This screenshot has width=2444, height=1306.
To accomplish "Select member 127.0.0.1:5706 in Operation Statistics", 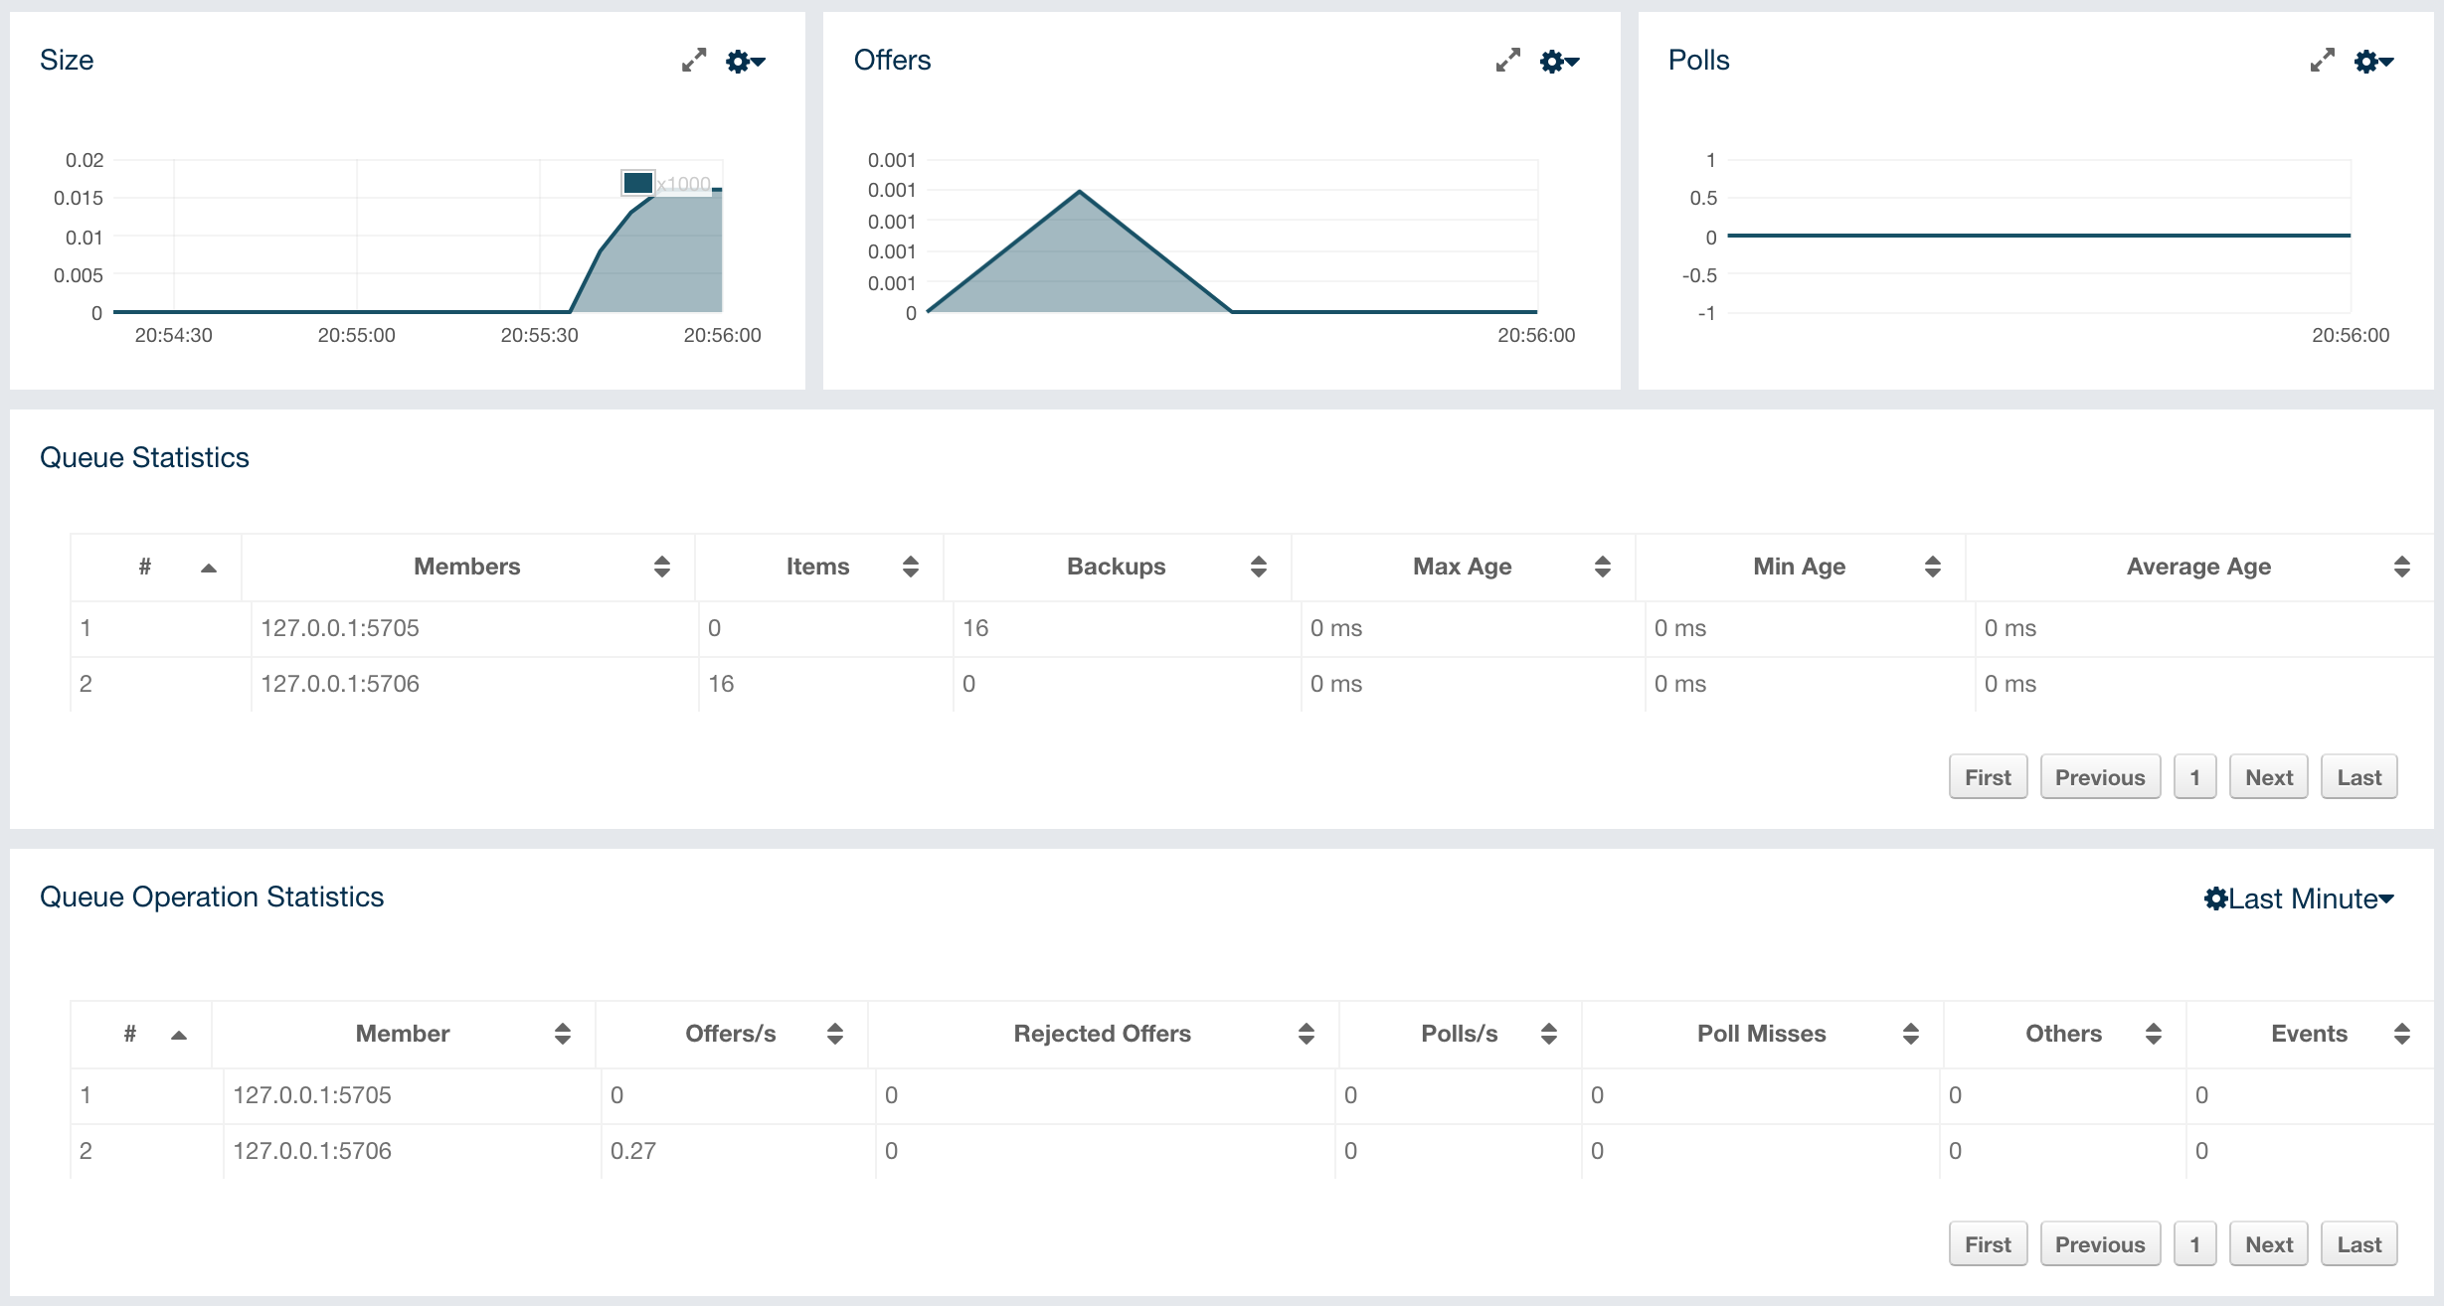I will pyautogui.click(x=312, y=1151).
